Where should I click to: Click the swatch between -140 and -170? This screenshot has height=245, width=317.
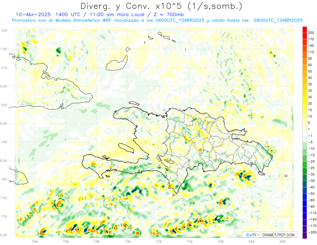click(x=305, y=223)
